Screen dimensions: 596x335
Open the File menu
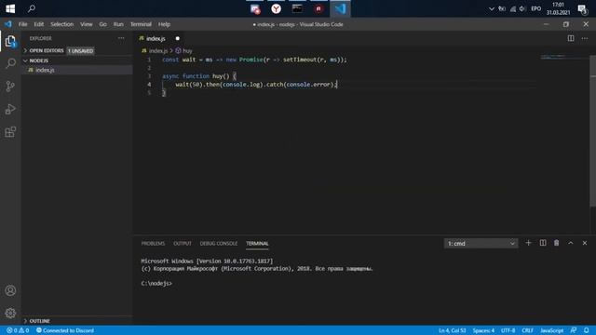click(22, 24)
